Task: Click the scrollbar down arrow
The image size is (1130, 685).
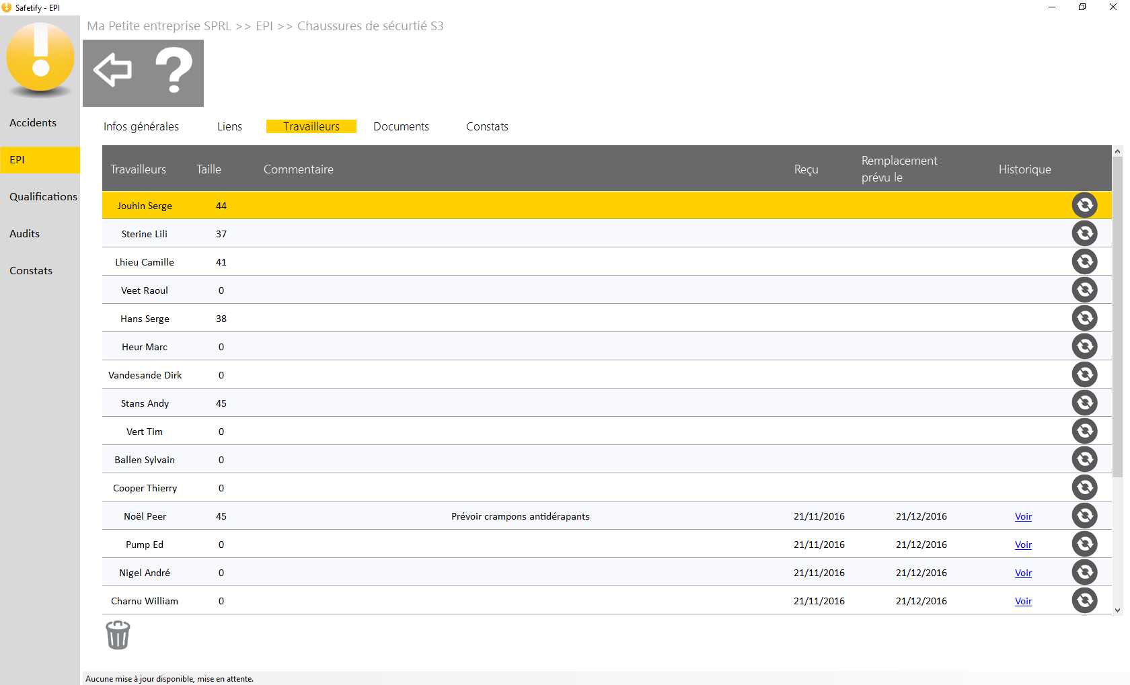Action: [x=1117, y=610]
